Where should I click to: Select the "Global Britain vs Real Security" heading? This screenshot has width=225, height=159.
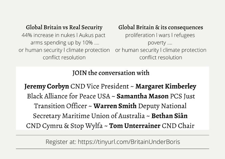click(x=64, y=27)
